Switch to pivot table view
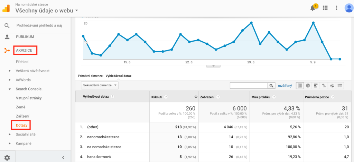 point(340,86)
